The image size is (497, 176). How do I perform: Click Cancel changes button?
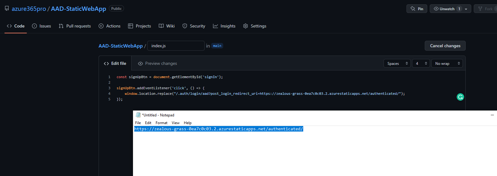445,46
